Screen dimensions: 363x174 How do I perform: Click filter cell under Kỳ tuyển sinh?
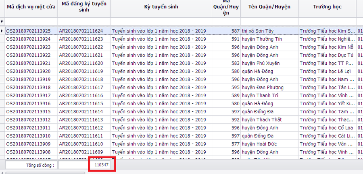tap(161, 21)
